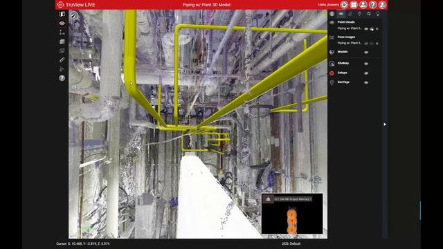This screenshot has height=249, width=443.
Task: Toggle visibility of the Piping pano images row
Action: 366,44
